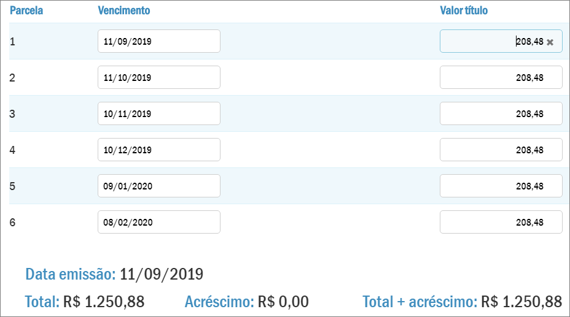Click the Acréscimo R$ 0,00 label
The height and width of the screenshot is (317, 570).
pyautogui.click(x=246, y=302)
